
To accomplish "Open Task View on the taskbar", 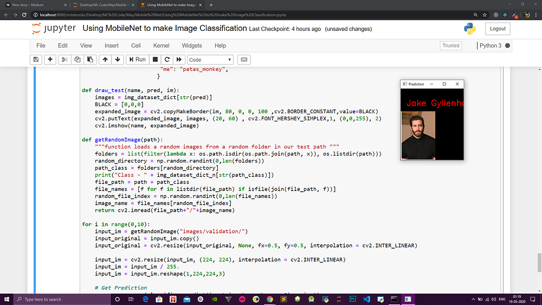I will pos(131,299).
